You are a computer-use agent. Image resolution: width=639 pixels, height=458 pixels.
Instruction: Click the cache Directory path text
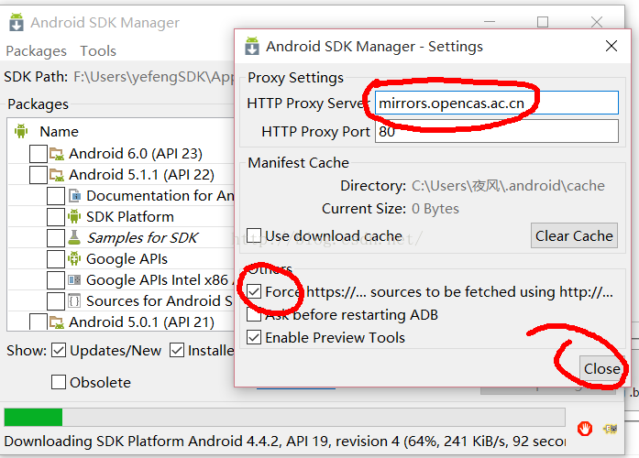508,186
